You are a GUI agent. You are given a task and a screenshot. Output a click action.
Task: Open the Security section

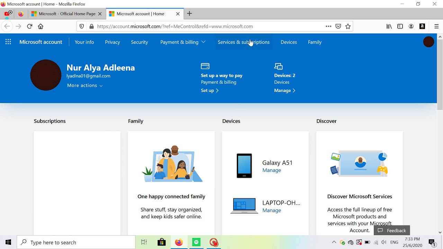point(139,42)
